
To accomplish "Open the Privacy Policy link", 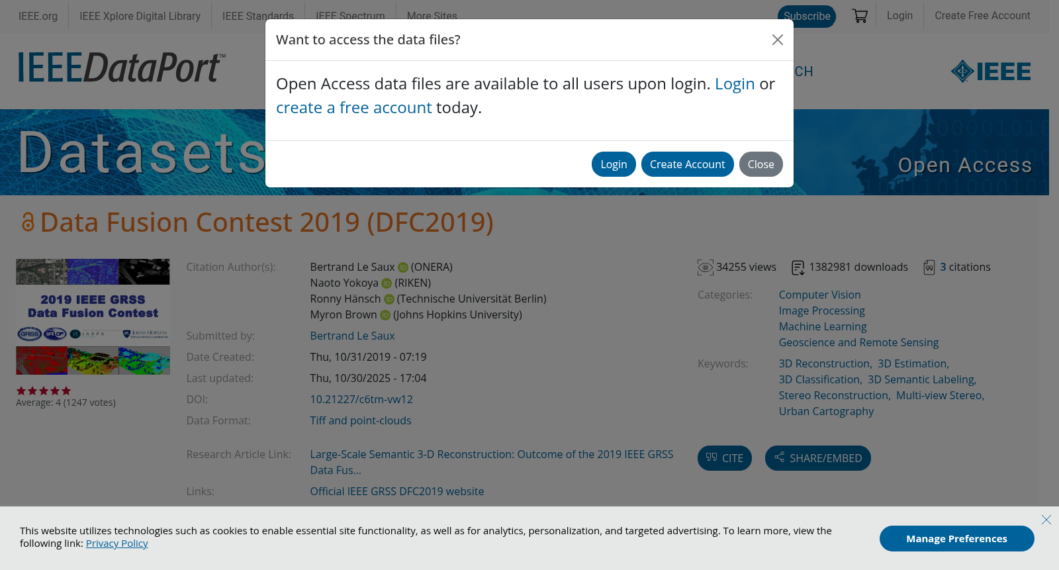I will point(116,544).
